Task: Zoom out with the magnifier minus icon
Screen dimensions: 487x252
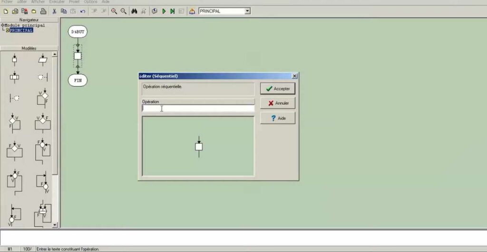Action: [x=123, y=11]
